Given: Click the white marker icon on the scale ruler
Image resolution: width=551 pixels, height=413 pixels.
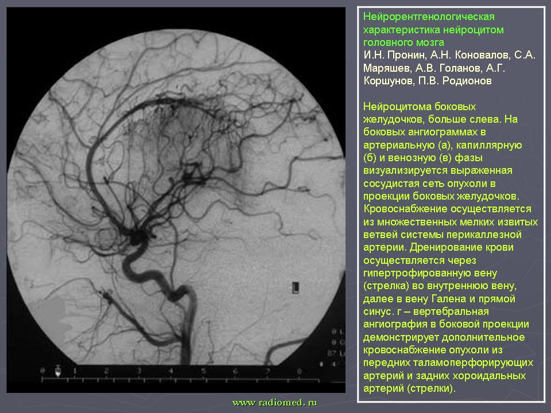Looking at the screenshot, I should pyautogui.click(x=57, y=372).
